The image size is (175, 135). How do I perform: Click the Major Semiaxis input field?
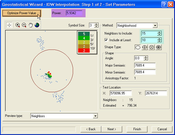[x=145, y=65]
